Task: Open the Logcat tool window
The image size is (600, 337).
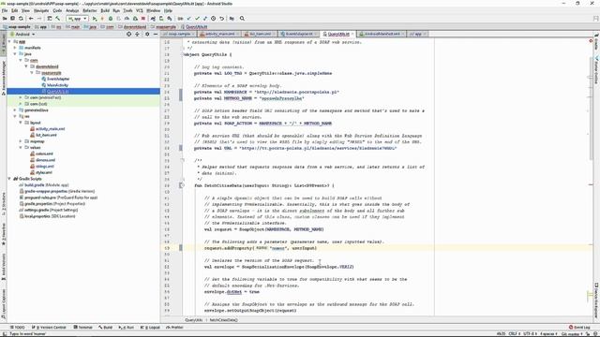Action: [150, 328]
